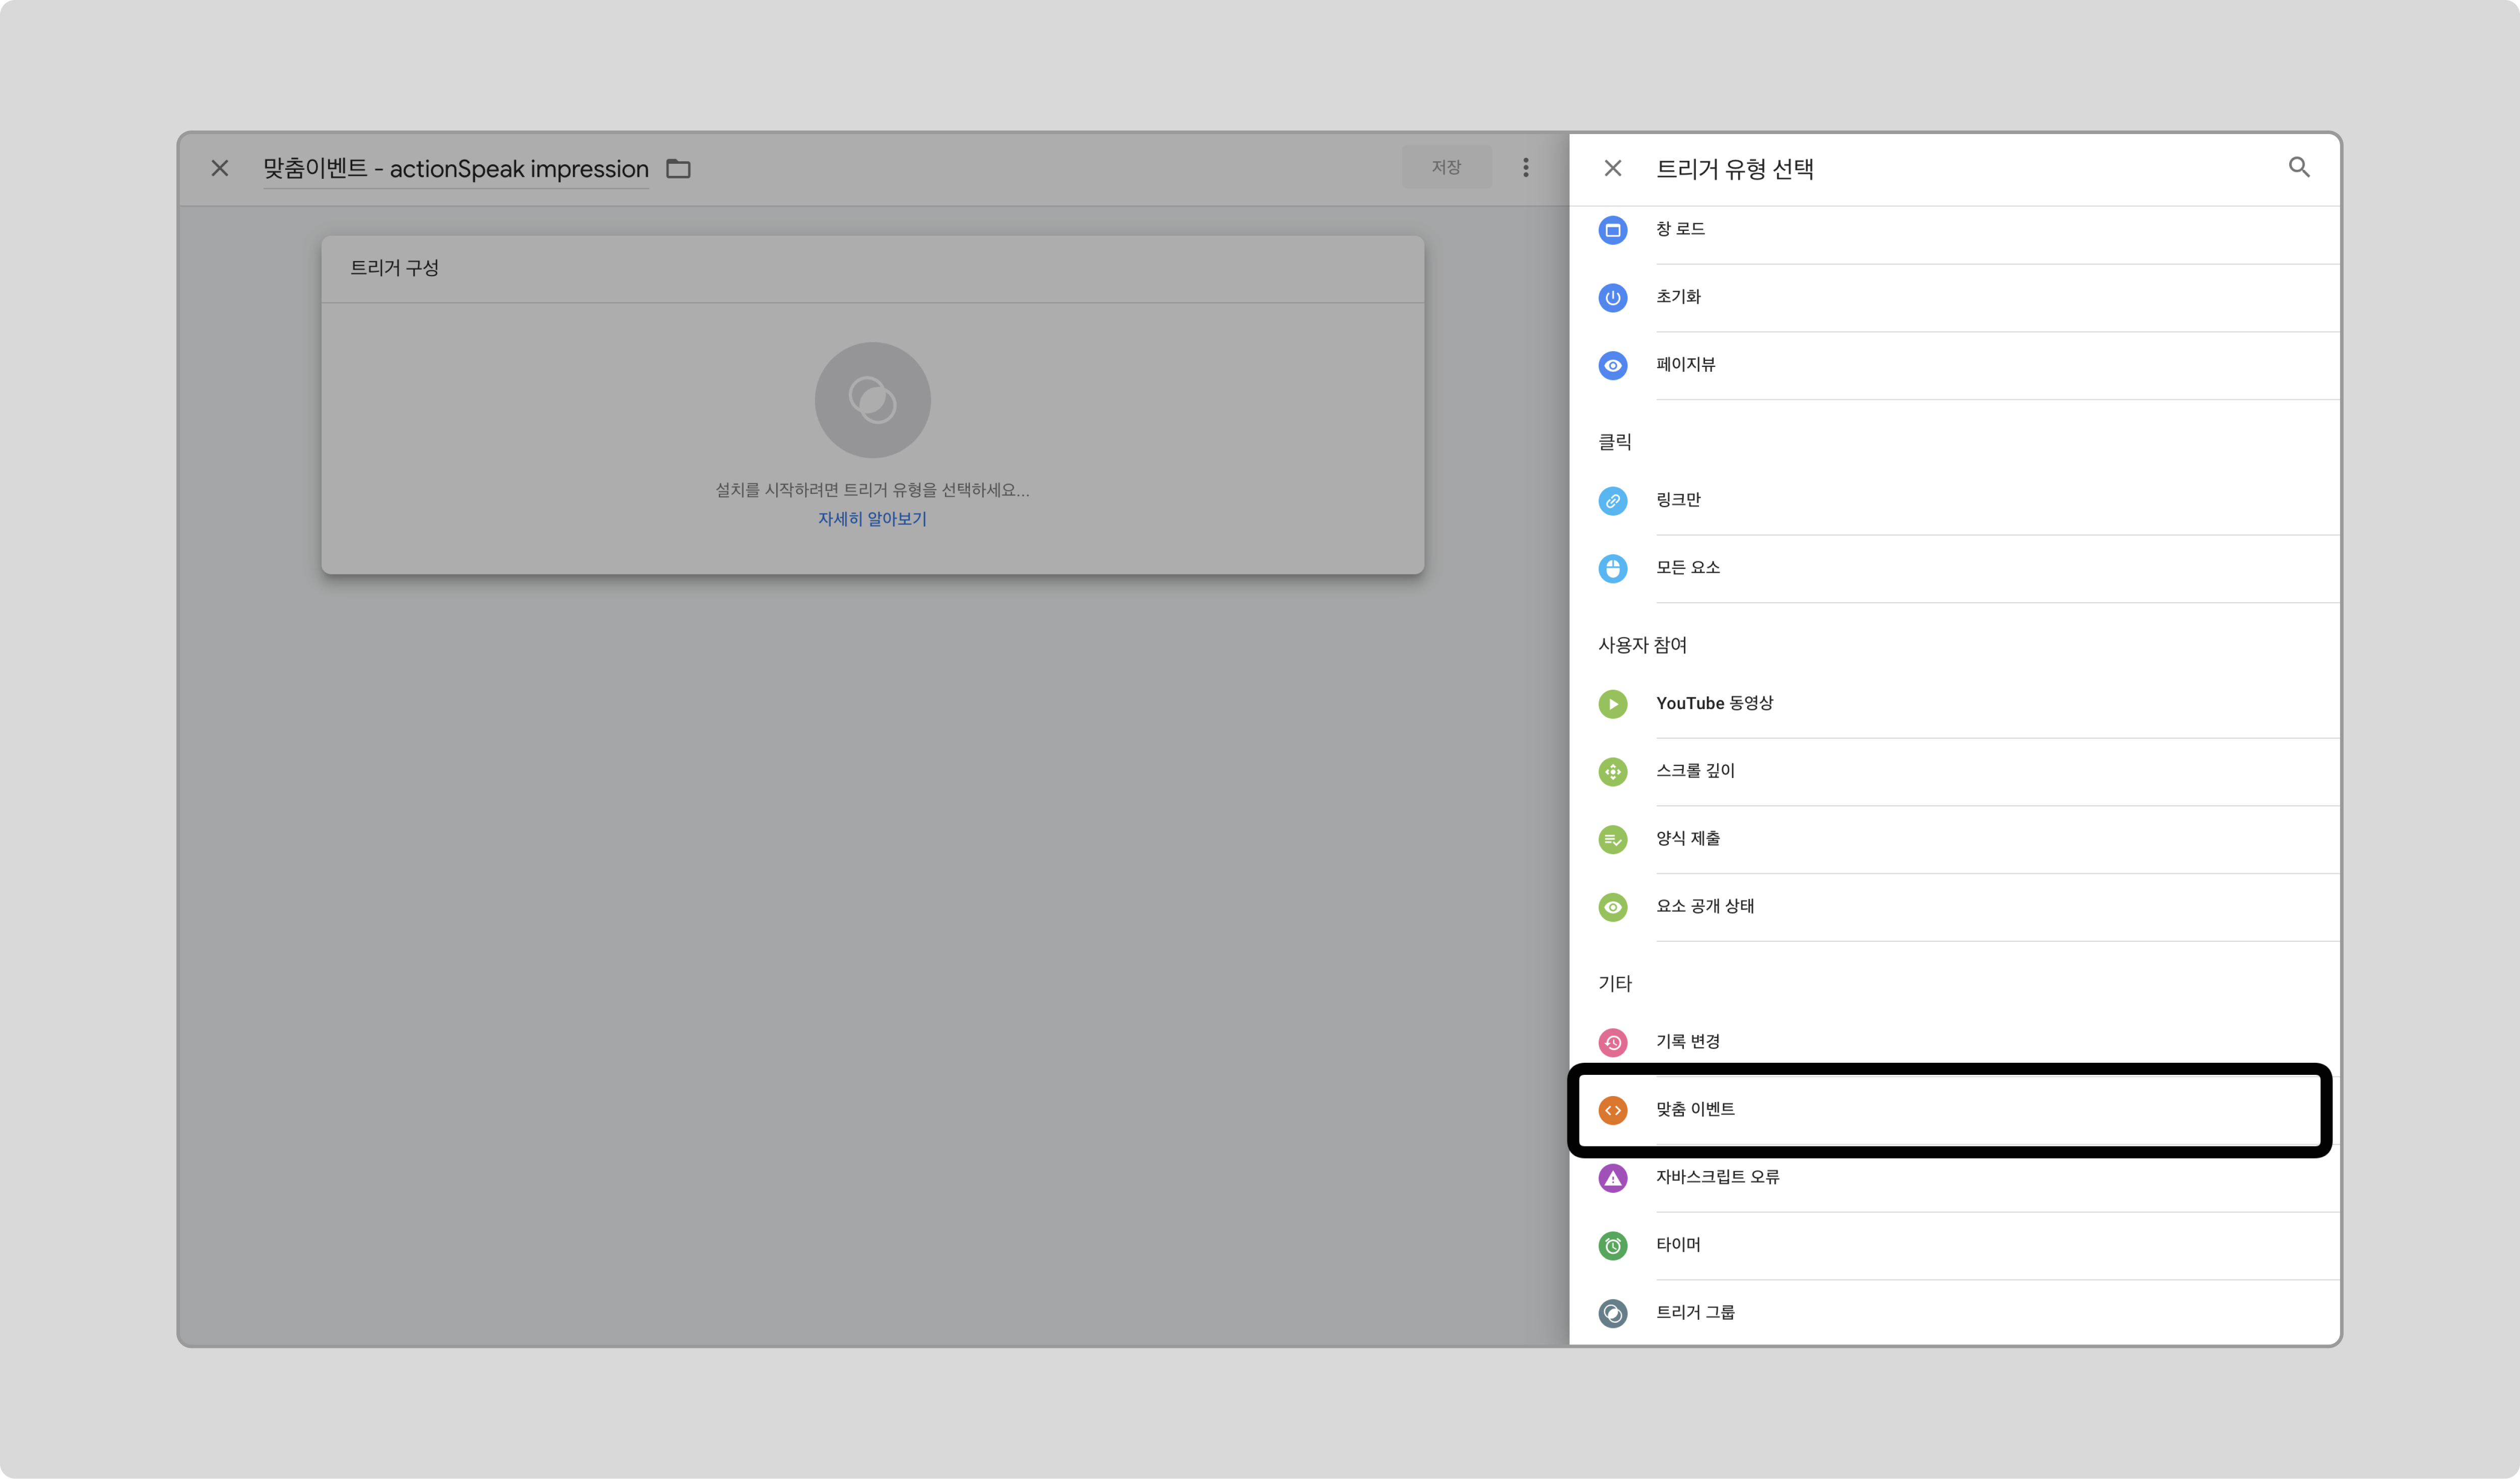This screenshot has width=2520, height=1479.
Task: Select the 페이지뷰 trigger type
Action: [1954, 366]
